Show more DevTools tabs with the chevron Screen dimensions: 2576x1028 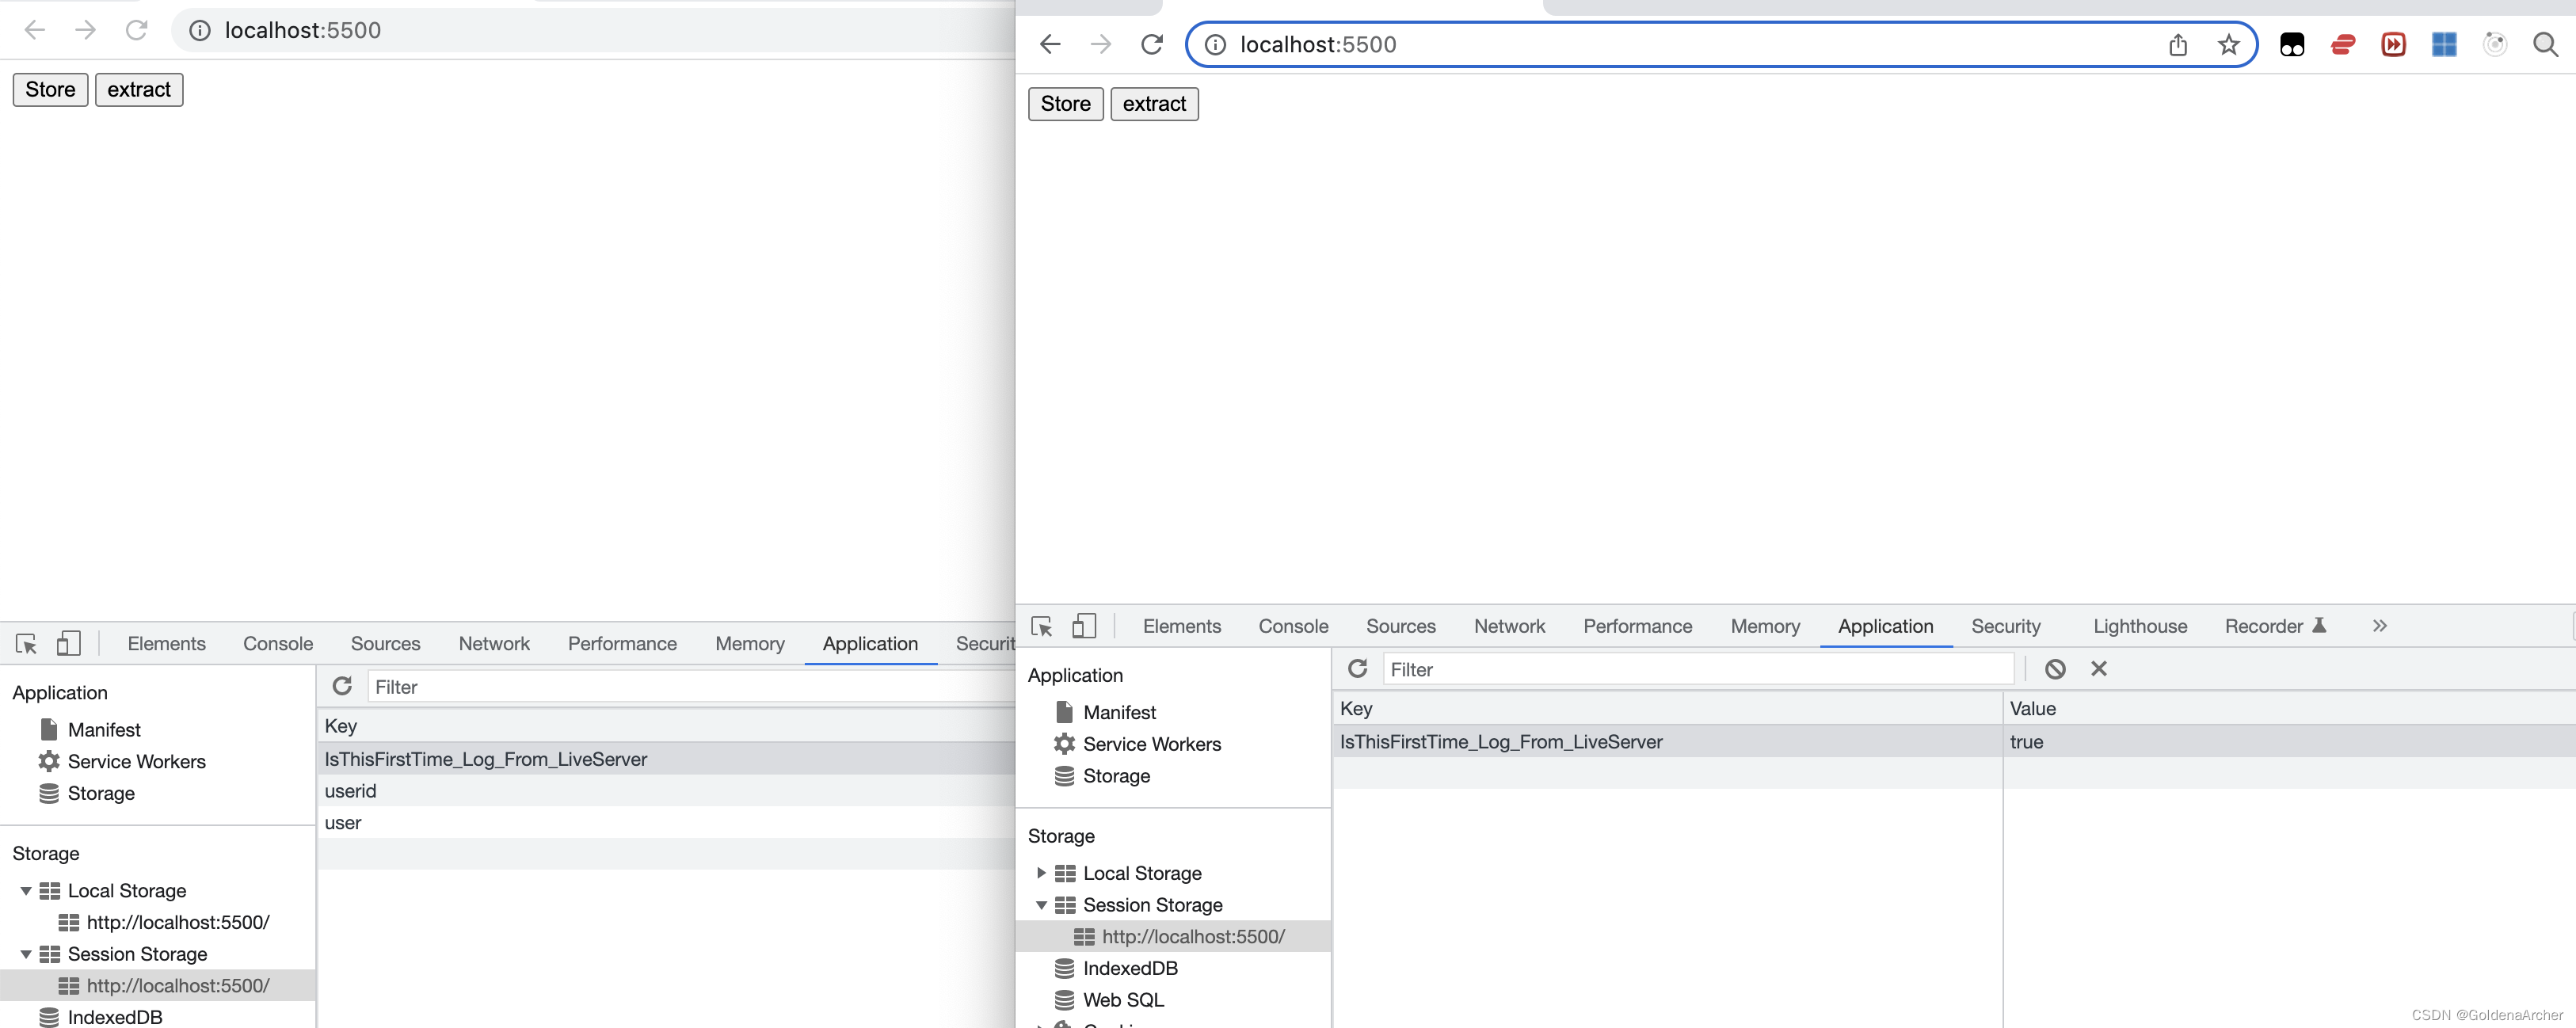(2380, 627)
